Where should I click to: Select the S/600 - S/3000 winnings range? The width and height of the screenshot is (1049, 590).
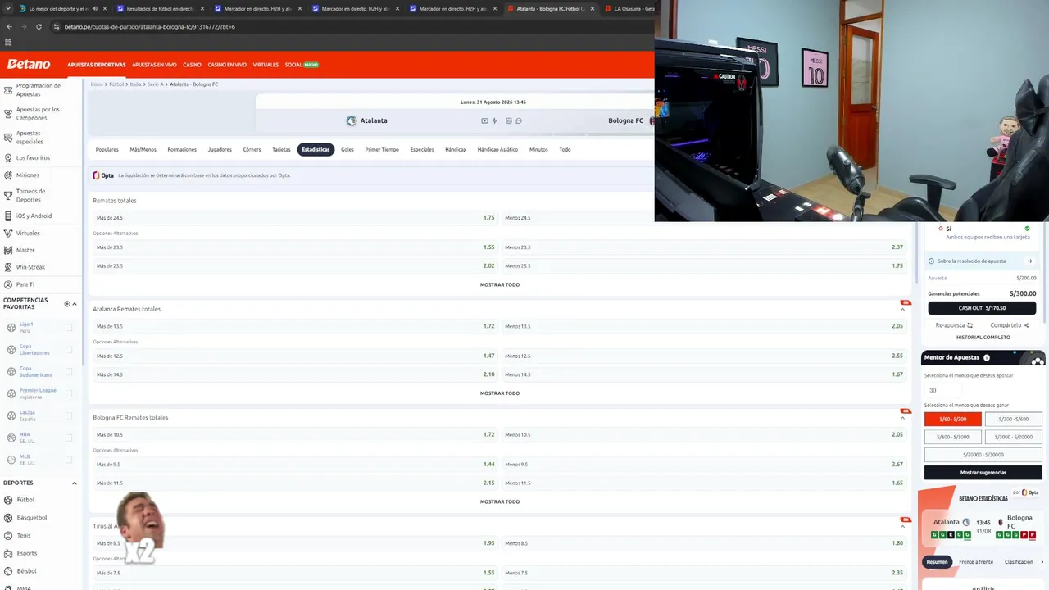click(x=953, y=437)
